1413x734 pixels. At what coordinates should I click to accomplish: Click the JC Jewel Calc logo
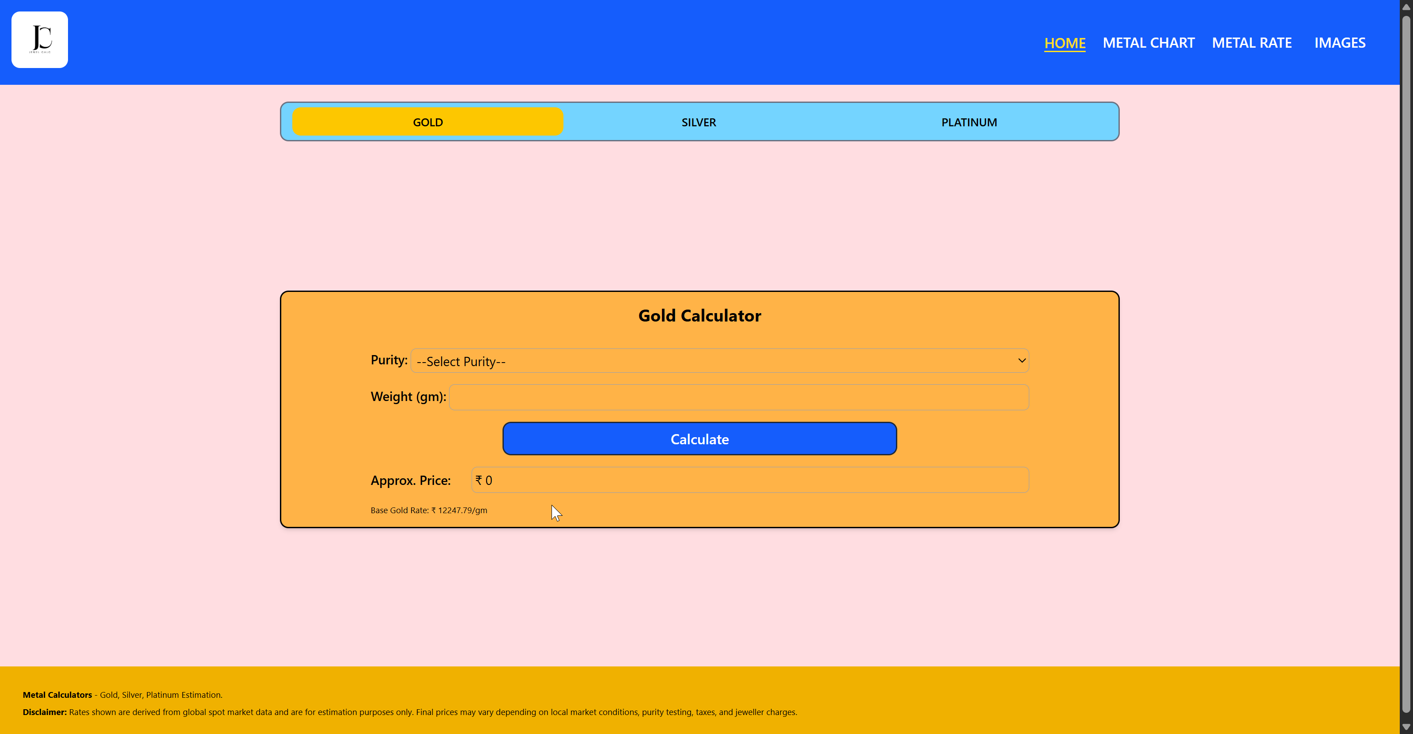tap(39, 39)
